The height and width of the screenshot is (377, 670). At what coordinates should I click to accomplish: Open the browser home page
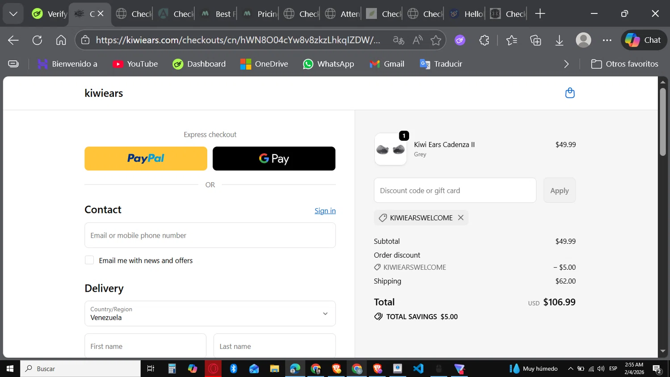click(x=61, y=40)
